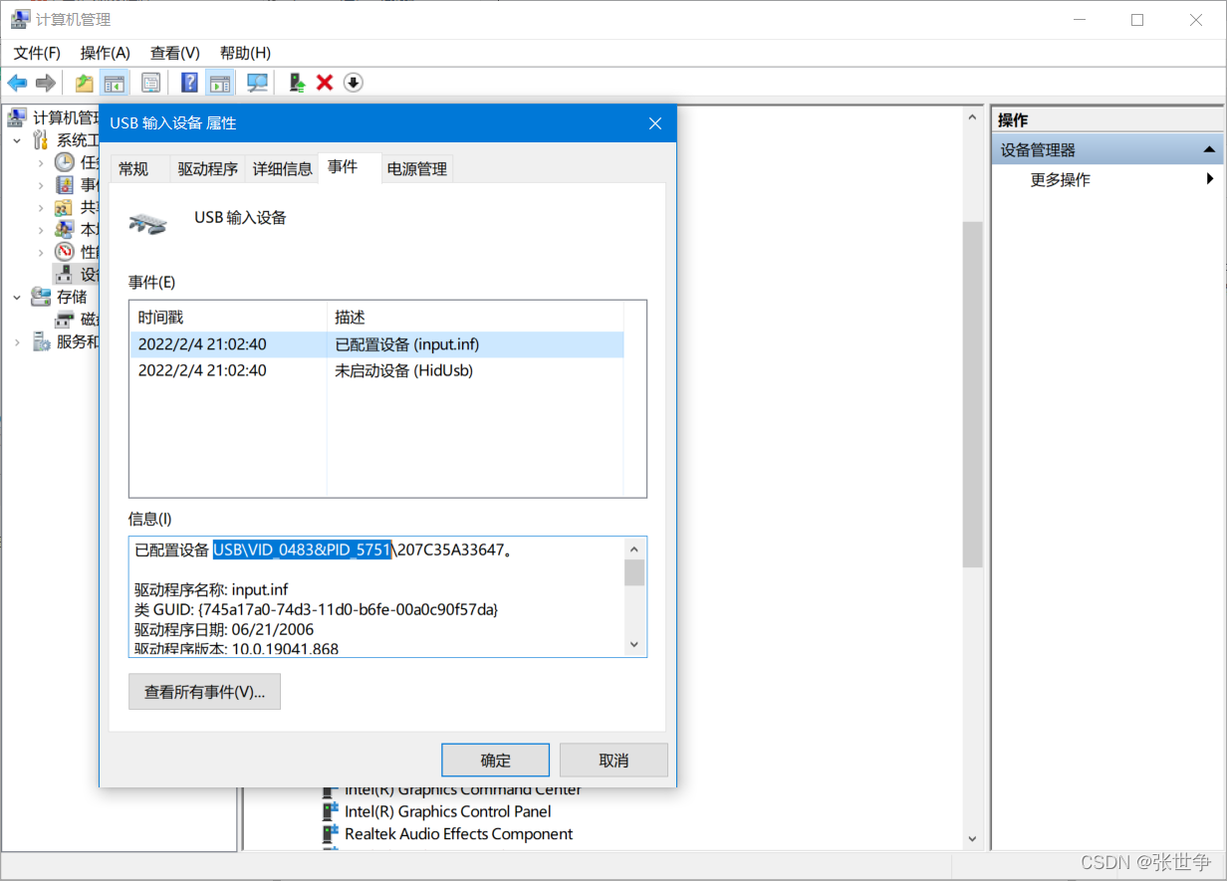Screen dimensions: 1227x881
Task: Click the 确定 button
Action: pyautogui.click(x=495, y=761)
